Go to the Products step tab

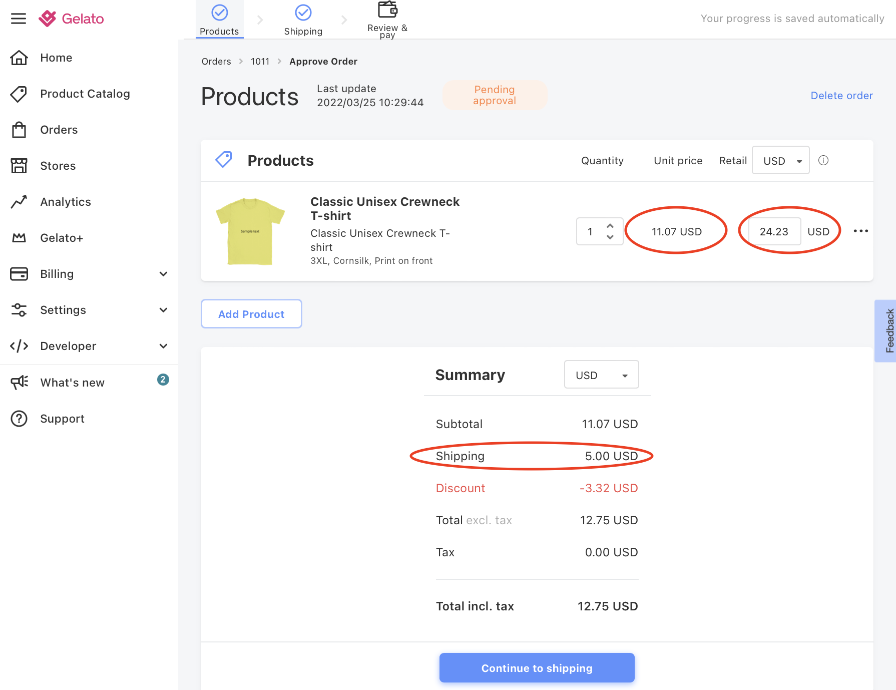point(220,20)
